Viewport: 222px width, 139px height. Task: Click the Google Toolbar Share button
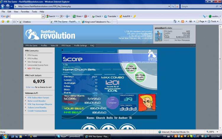point(77,16)
